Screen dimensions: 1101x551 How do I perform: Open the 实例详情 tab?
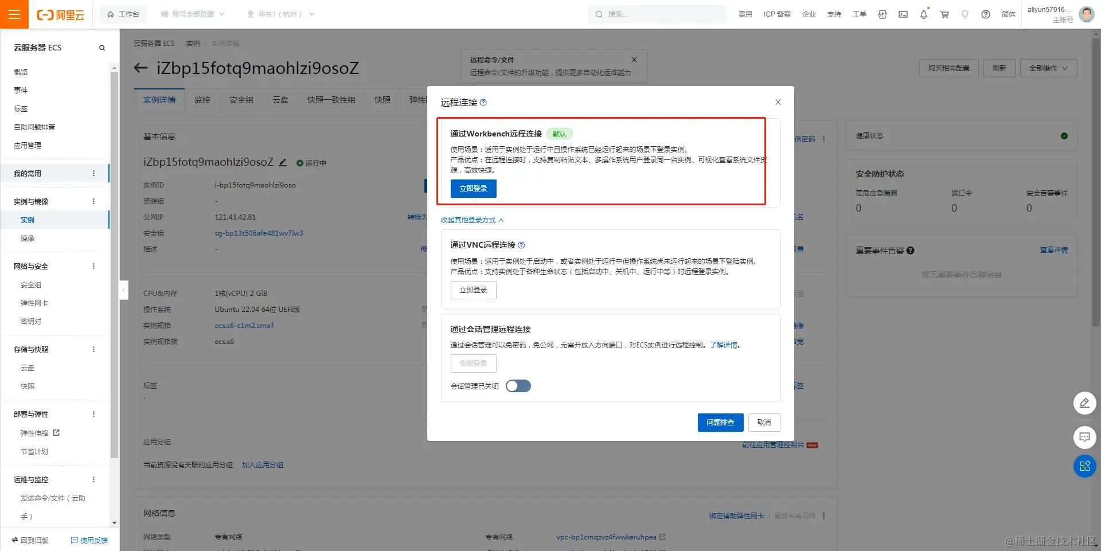click(159, 100)
